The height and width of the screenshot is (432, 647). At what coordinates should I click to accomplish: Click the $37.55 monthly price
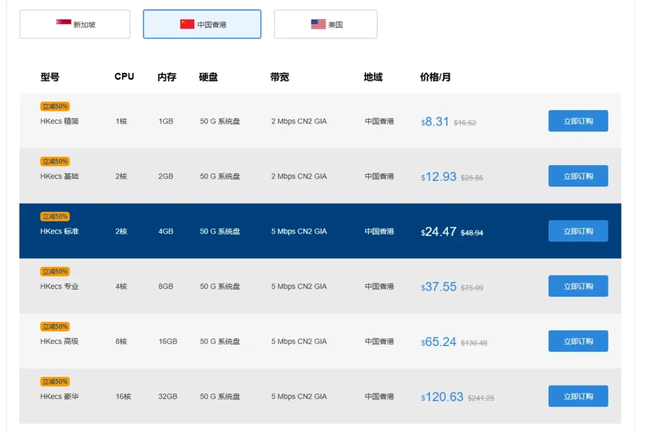coord(438,287)
